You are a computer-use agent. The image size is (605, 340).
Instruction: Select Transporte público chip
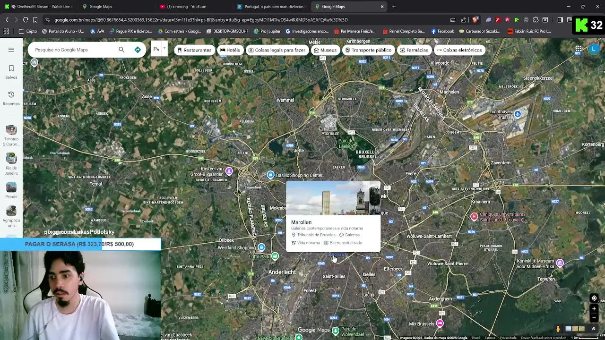(368, 50)
